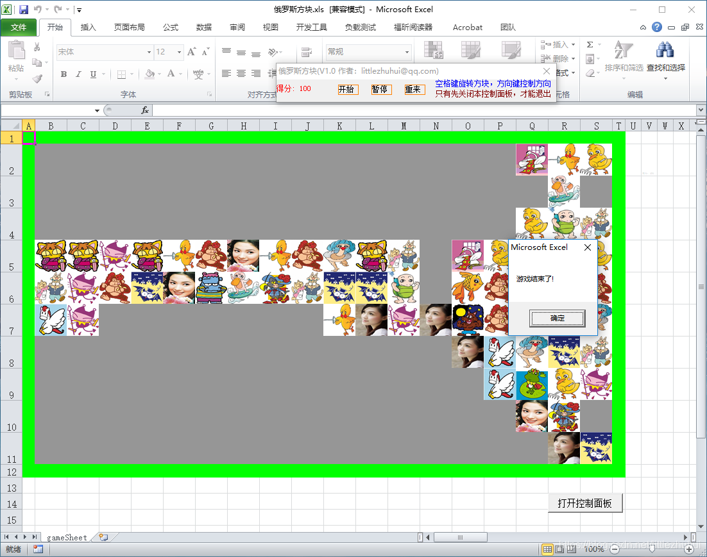Click the insert new worksheet icon
The width and height of the screenshot is (707, 557).
[104, 537]
